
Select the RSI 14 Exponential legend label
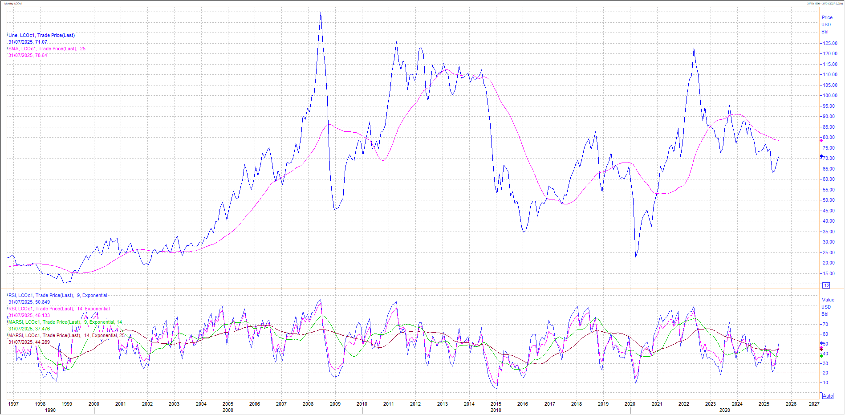click(x=59, y=309)
